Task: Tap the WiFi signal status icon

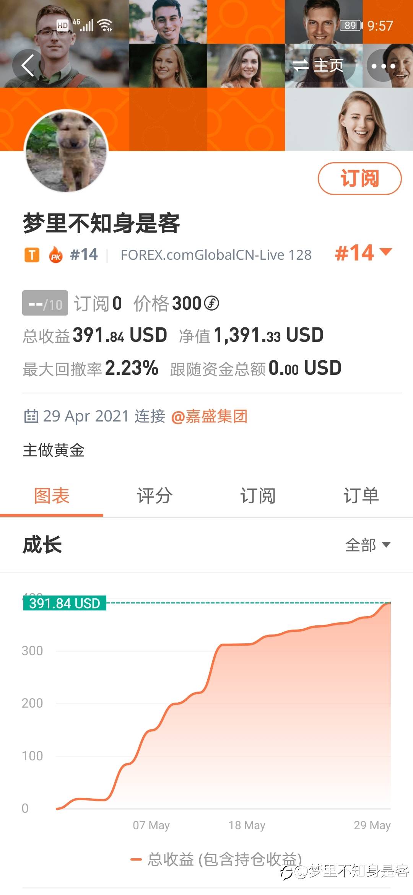Action: pos(104,25)
